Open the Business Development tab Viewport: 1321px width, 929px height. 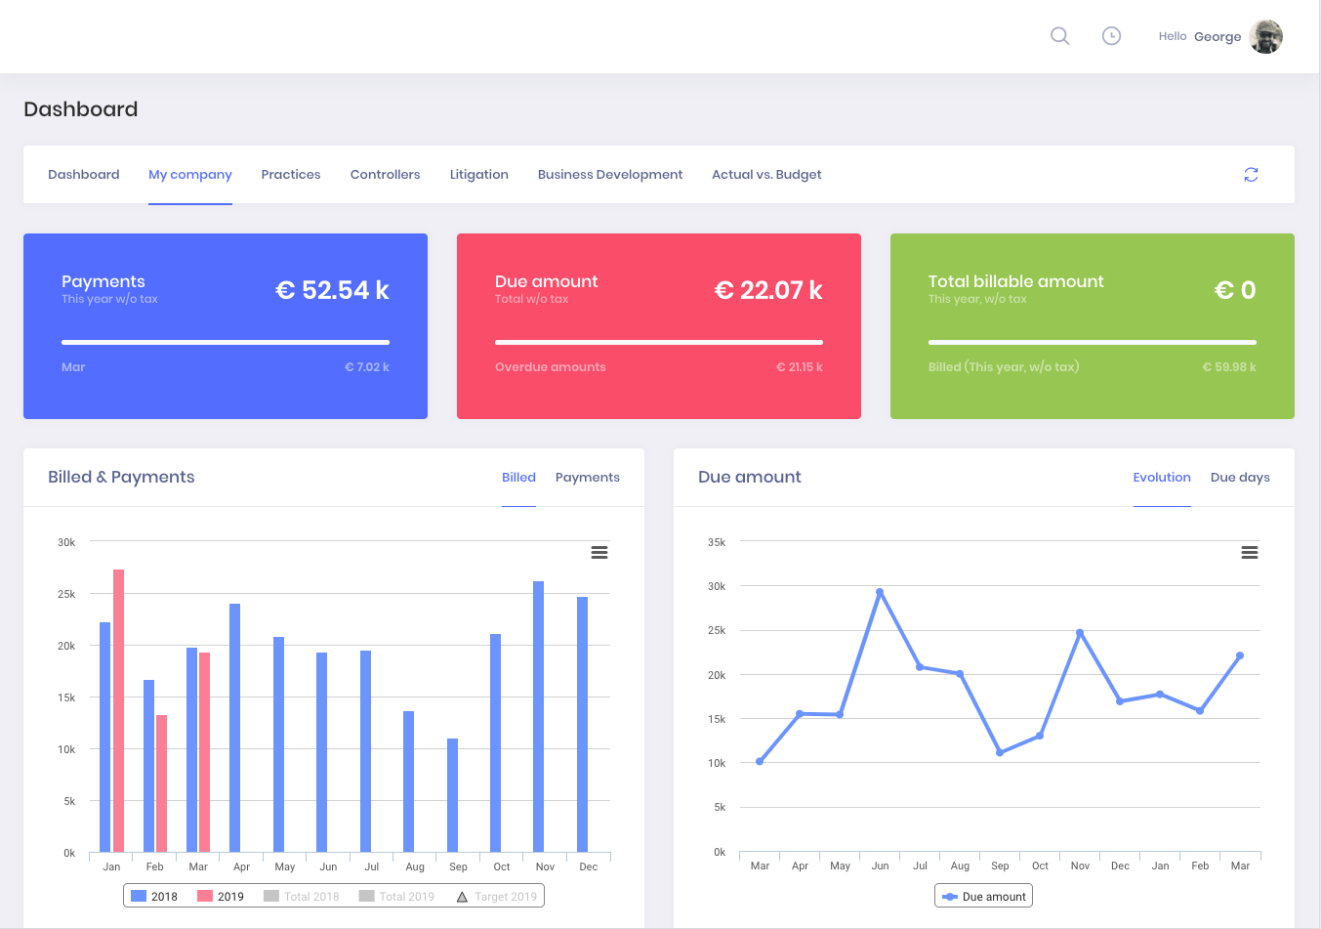[610, 175]
